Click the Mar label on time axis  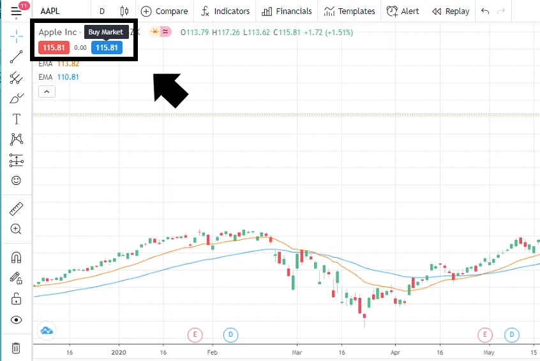pos(297,353)
